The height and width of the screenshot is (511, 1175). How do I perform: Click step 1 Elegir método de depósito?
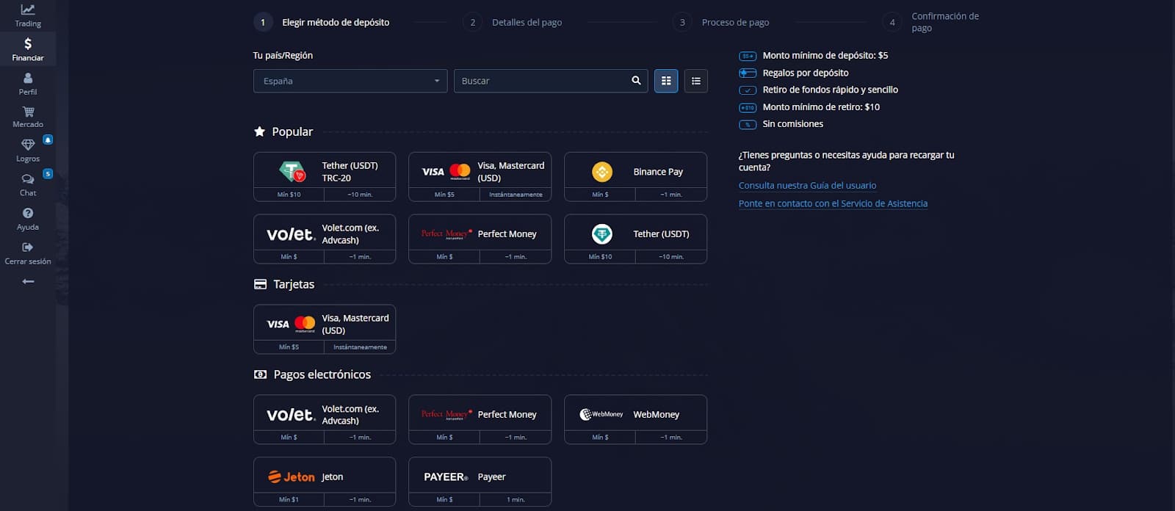click(x=322, y=22)
